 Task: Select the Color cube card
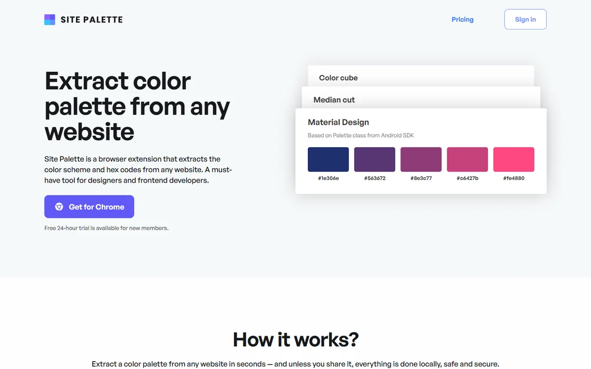tap(421, 76)
